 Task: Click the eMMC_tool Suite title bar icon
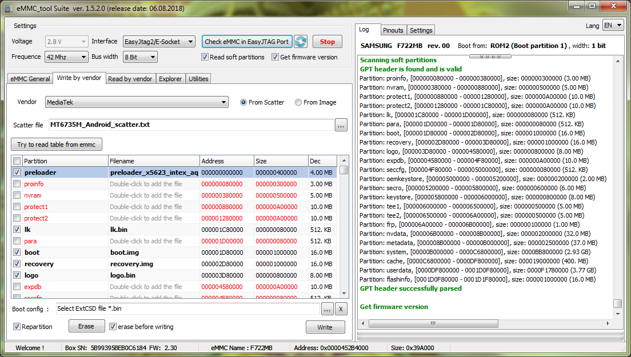pyautogui.click(x=9, y=9)
